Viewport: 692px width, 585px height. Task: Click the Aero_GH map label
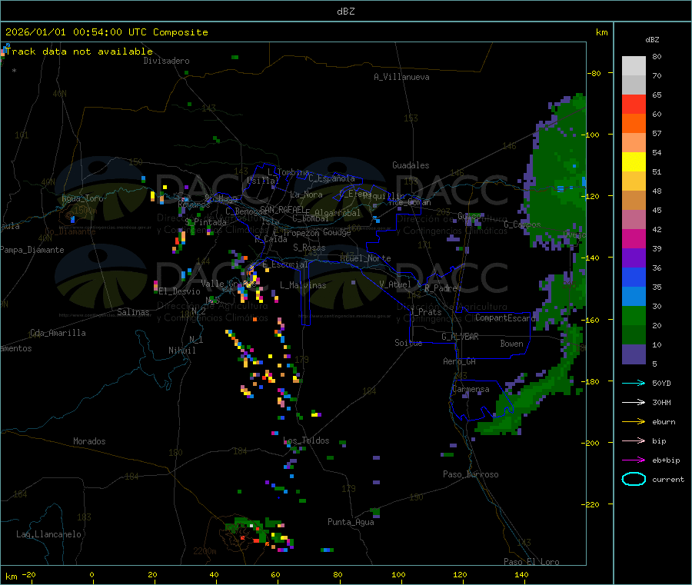460,362
